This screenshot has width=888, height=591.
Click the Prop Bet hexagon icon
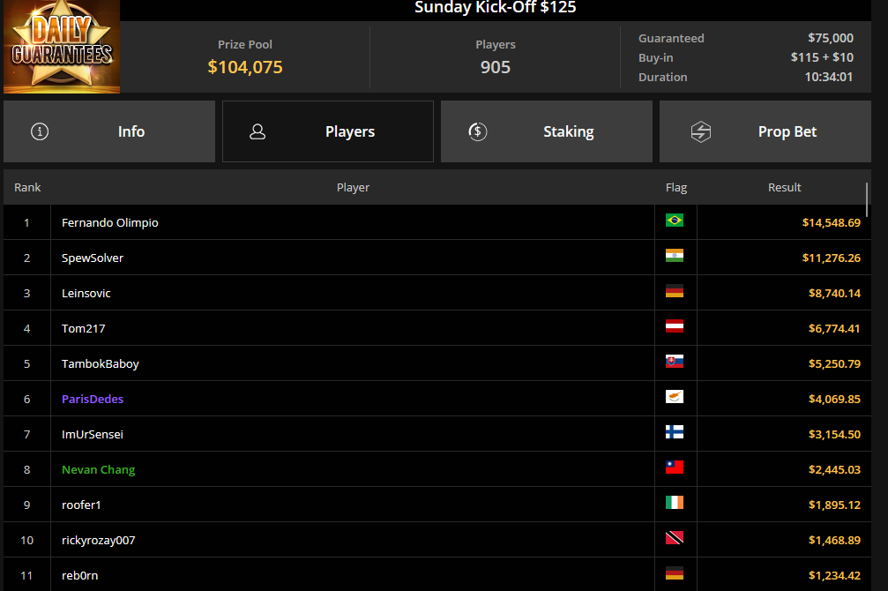click(701, 131)
